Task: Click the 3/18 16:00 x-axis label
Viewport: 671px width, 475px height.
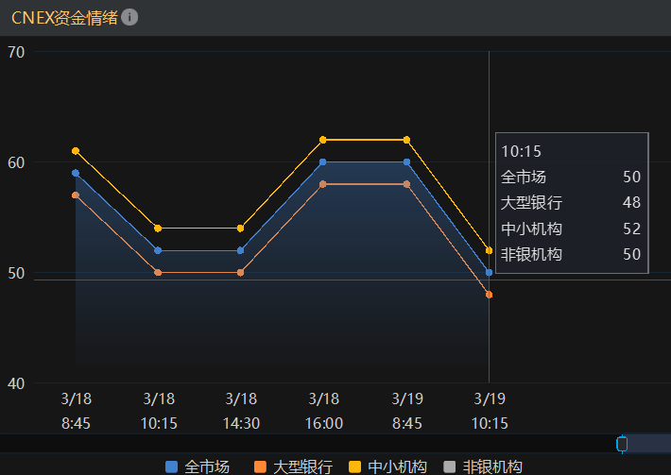Action: [323, 411]
